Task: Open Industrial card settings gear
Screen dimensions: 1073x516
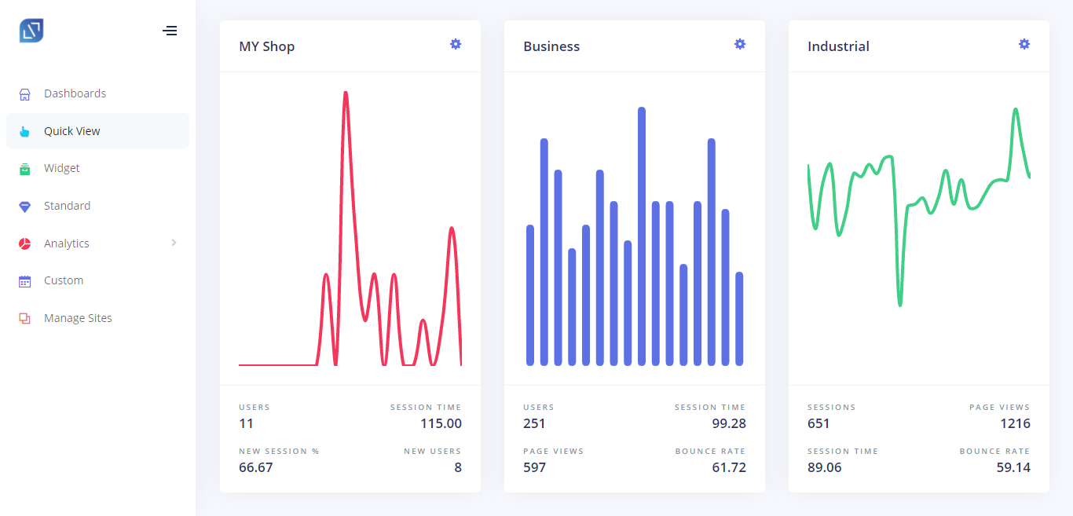Action: pos(1024,44)
